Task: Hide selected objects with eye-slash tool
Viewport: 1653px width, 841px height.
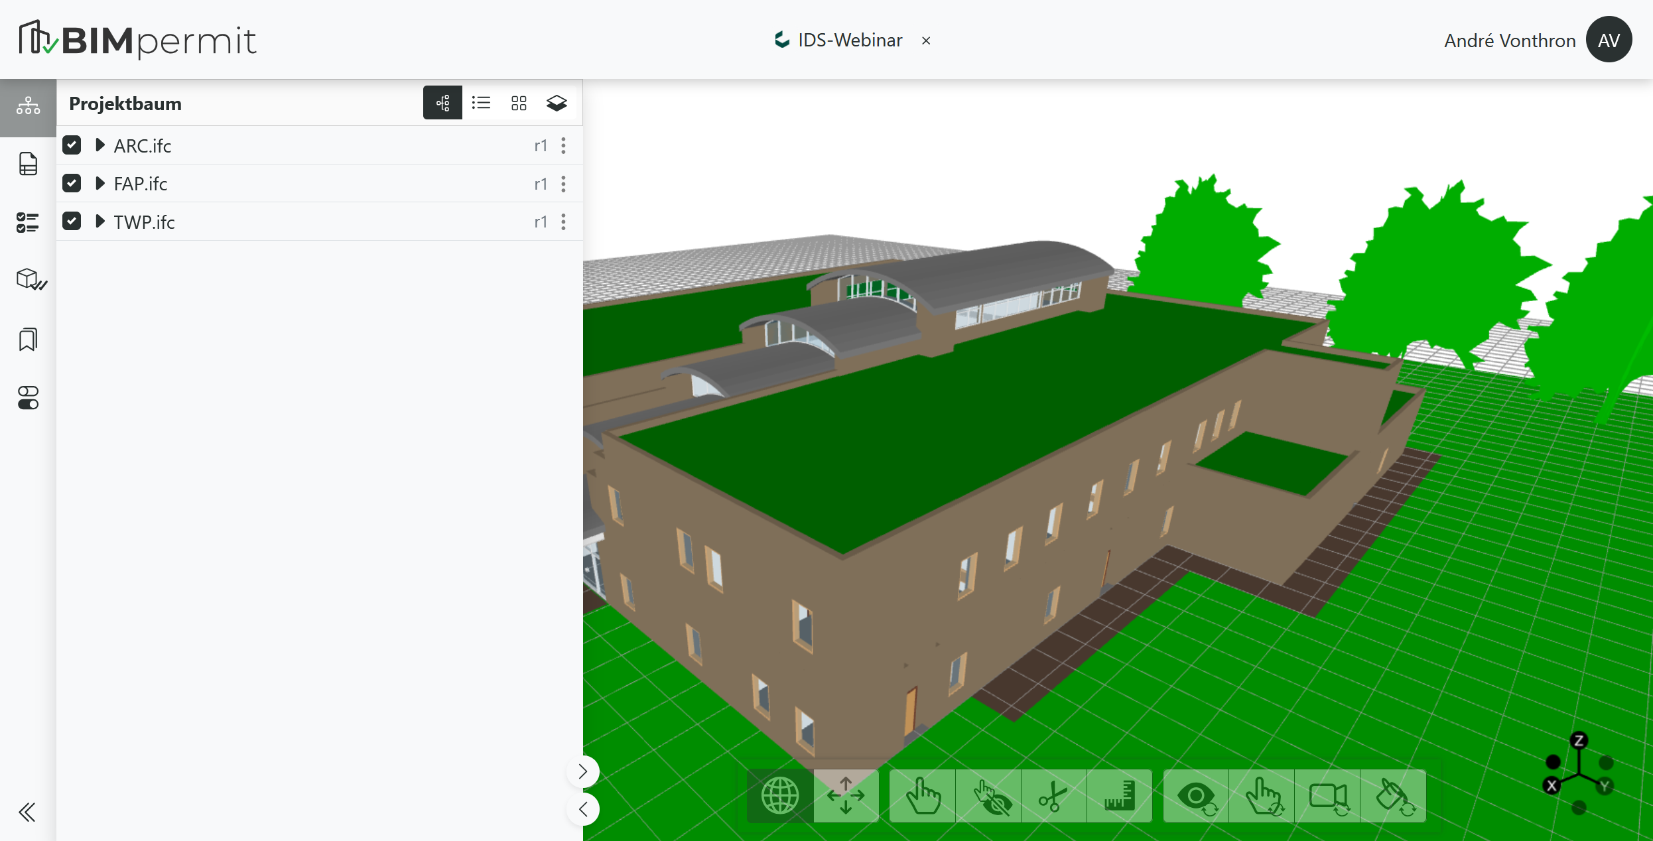Action: coord(988,796)
